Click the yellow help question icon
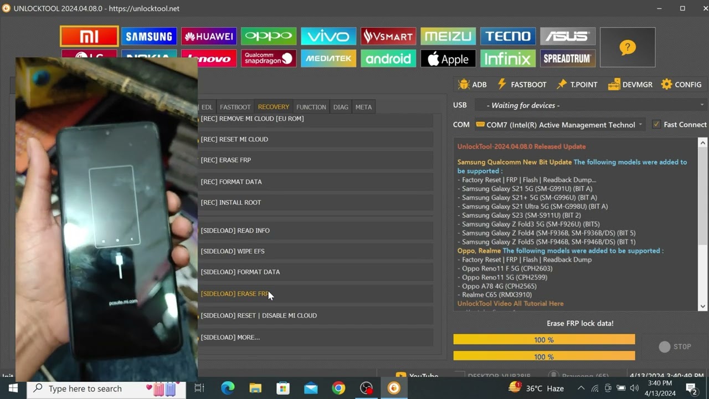The image size is (709, 399). [627, 48]
